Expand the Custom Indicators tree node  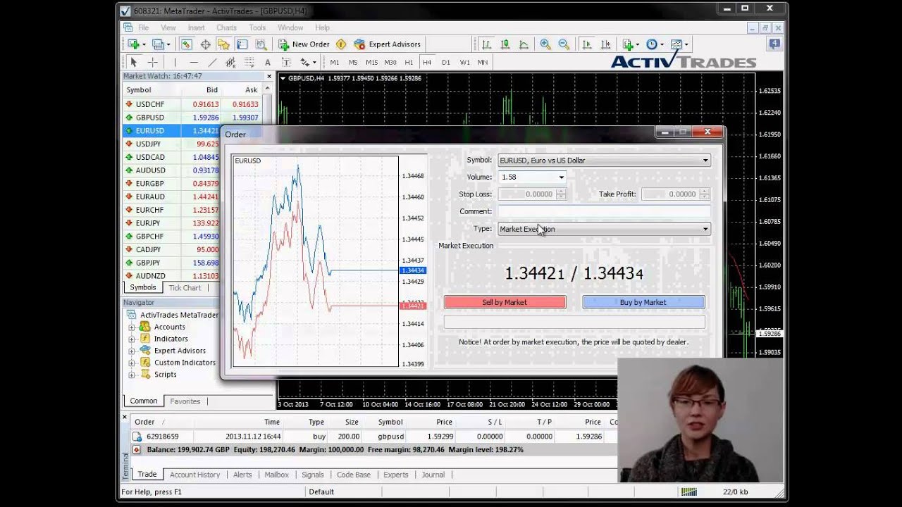coord(131,363)
